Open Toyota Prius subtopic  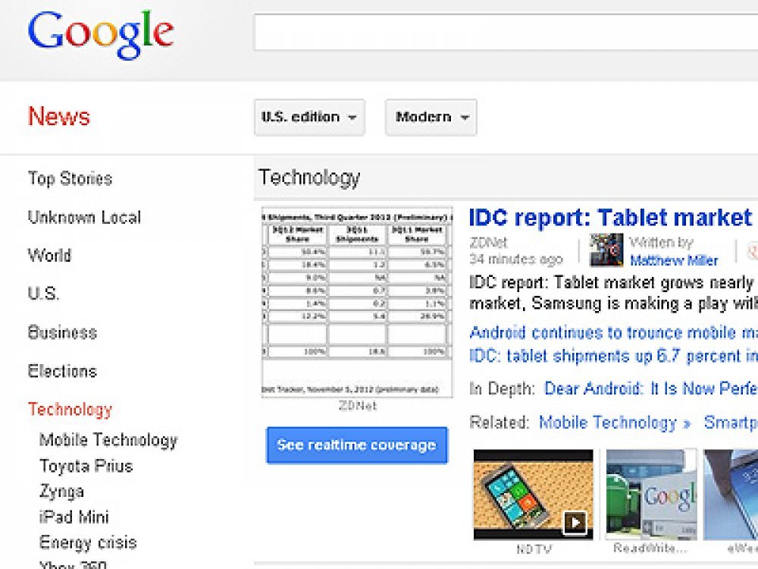[86, 466]
